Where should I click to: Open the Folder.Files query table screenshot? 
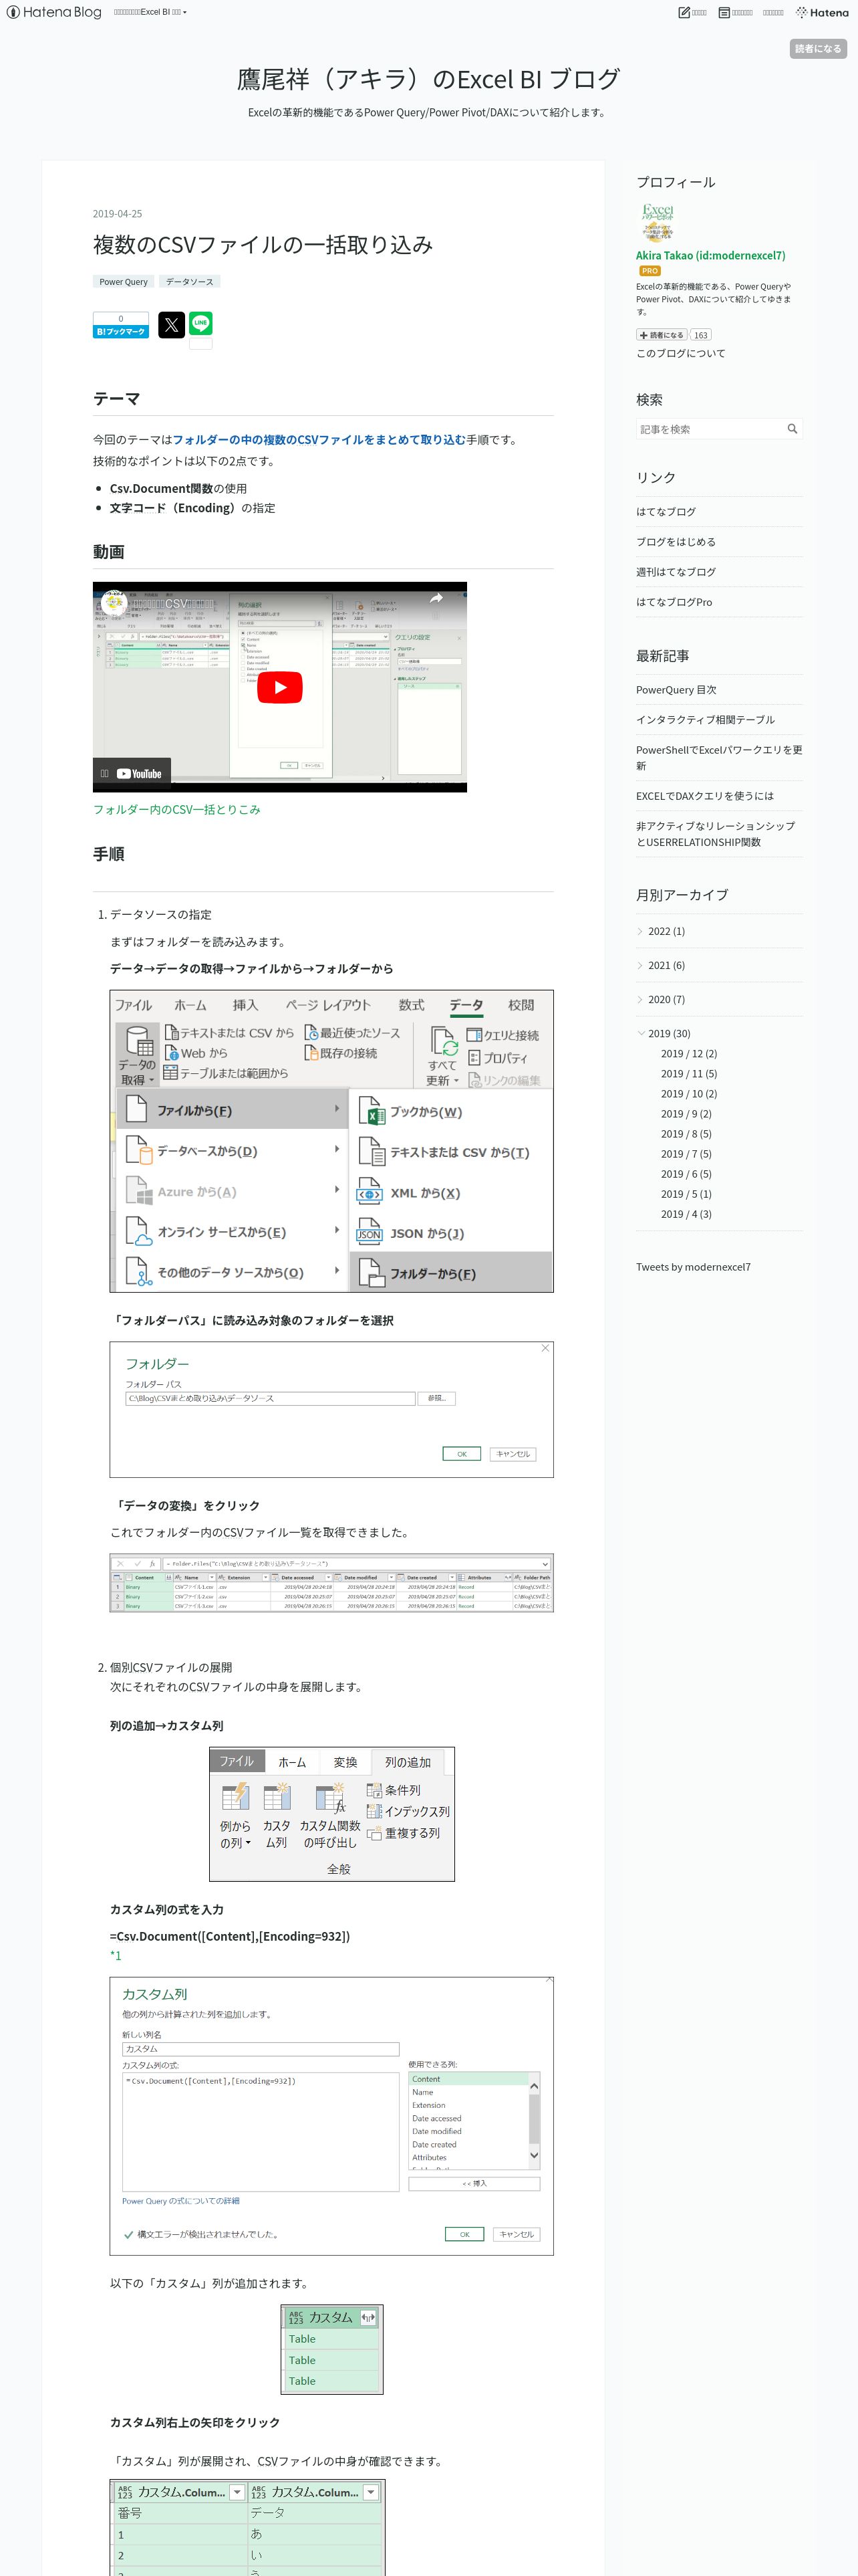click(331, 1582)
